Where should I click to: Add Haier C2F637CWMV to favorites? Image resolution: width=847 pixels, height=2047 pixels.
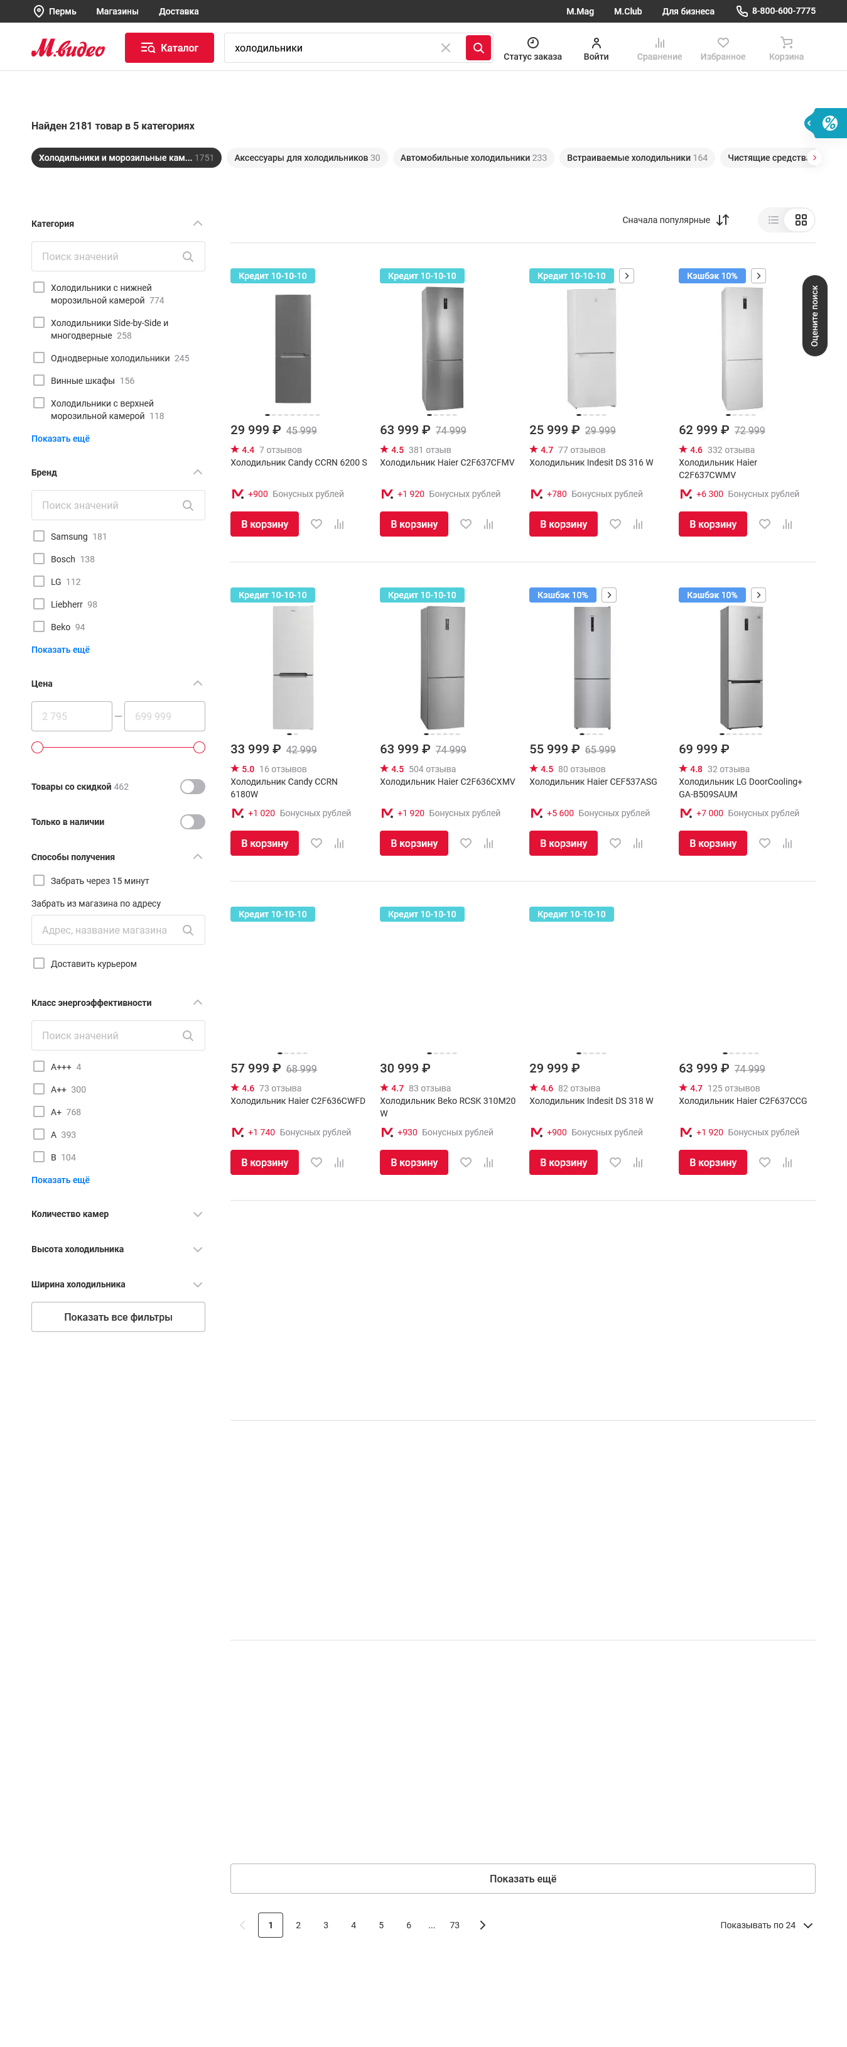point(765,523)
